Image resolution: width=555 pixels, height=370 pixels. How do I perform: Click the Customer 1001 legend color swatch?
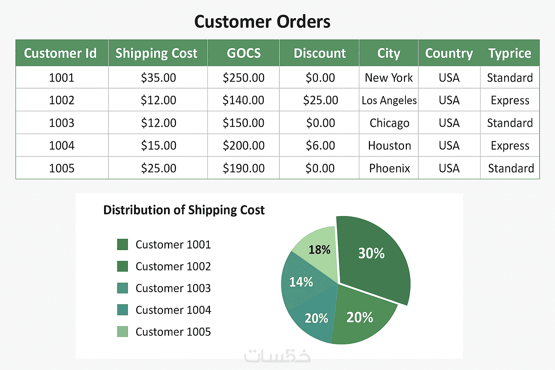click(x=122, y=245)
